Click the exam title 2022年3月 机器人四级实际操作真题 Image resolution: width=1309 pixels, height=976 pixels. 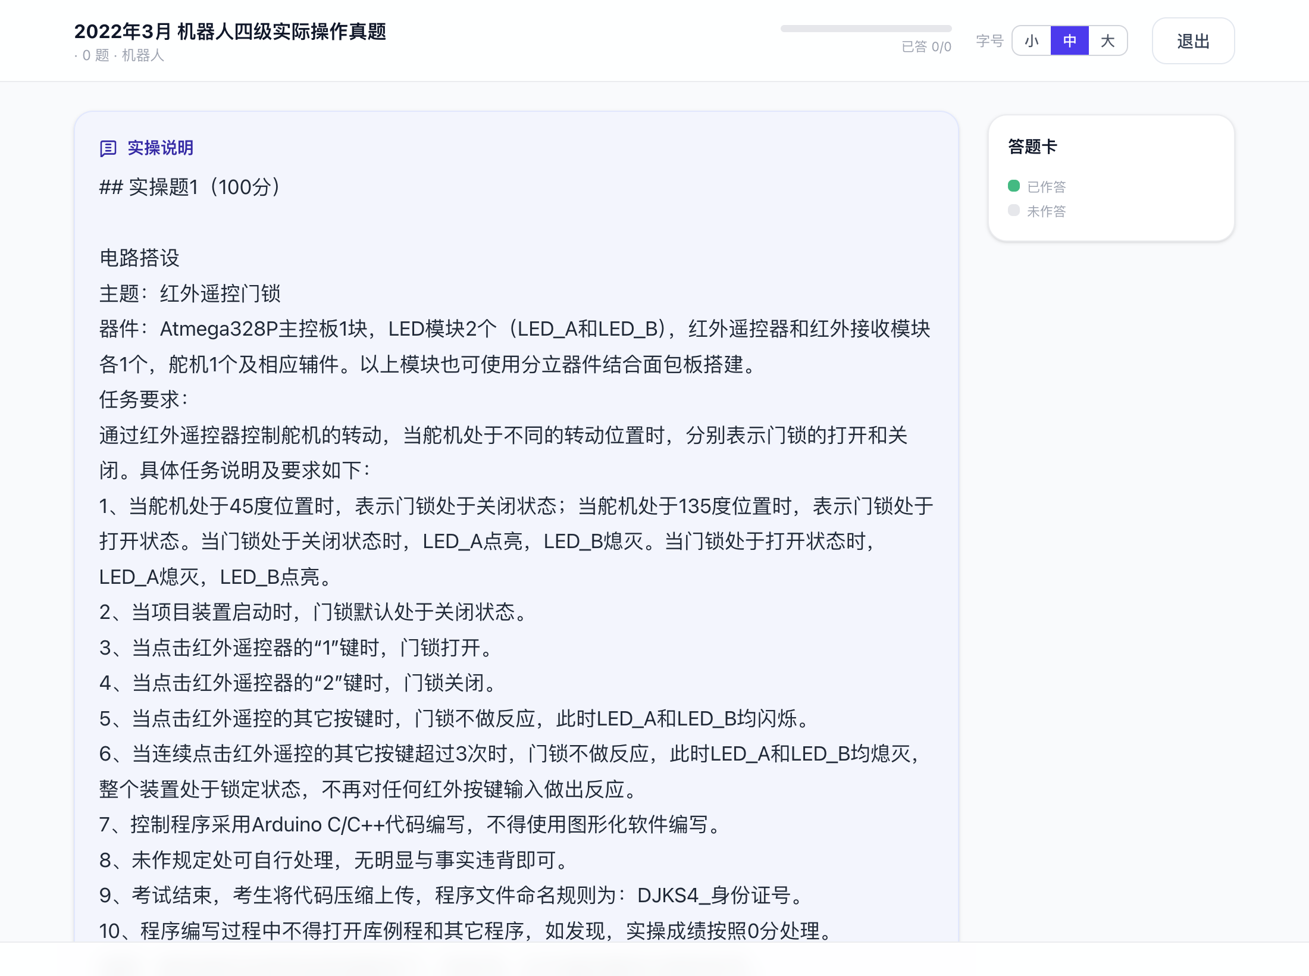230,31
